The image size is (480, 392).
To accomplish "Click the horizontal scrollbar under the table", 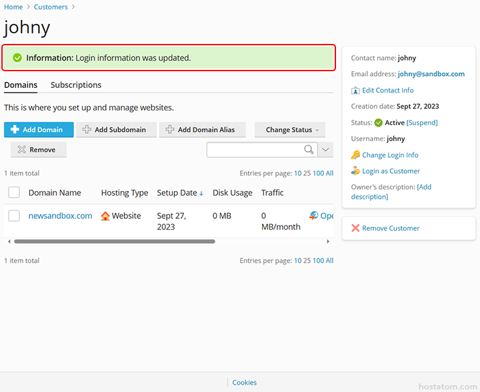I will 113,242.
